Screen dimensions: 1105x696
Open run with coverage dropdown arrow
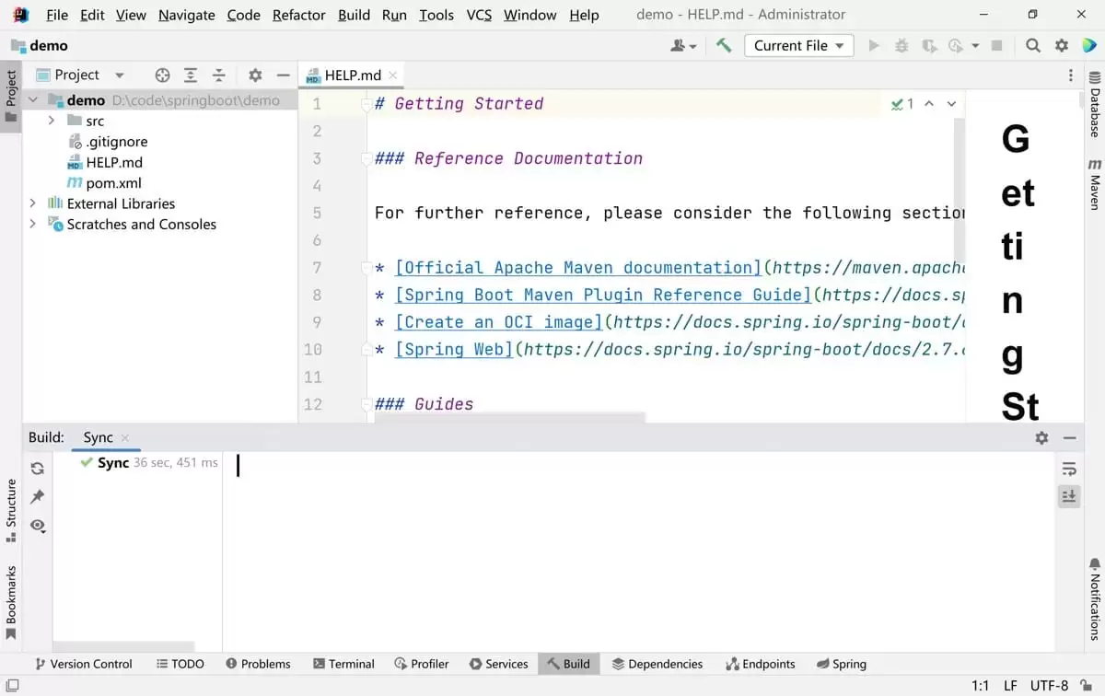click(975, 45)
